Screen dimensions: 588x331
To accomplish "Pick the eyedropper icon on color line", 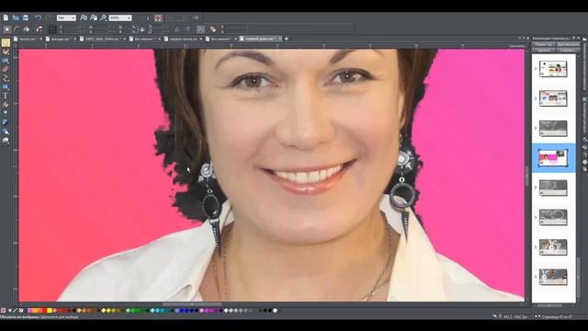I will pos(15,311).
